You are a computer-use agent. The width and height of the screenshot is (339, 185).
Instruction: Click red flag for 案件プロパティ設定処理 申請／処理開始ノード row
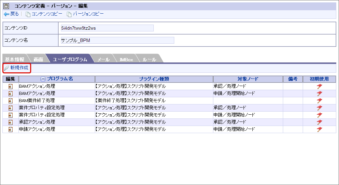(x=319, y=115)
